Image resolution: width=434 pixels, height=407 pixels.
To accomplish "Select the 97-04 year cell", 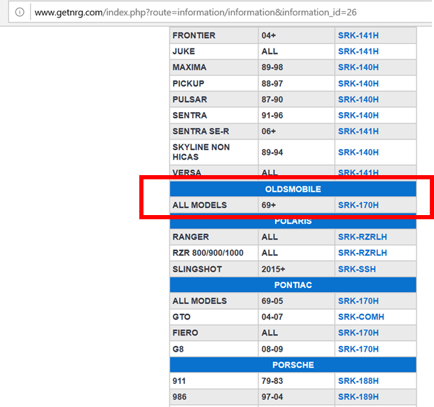I will [296, 396].
